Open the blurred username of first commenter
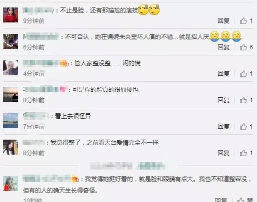 point(38,10)
